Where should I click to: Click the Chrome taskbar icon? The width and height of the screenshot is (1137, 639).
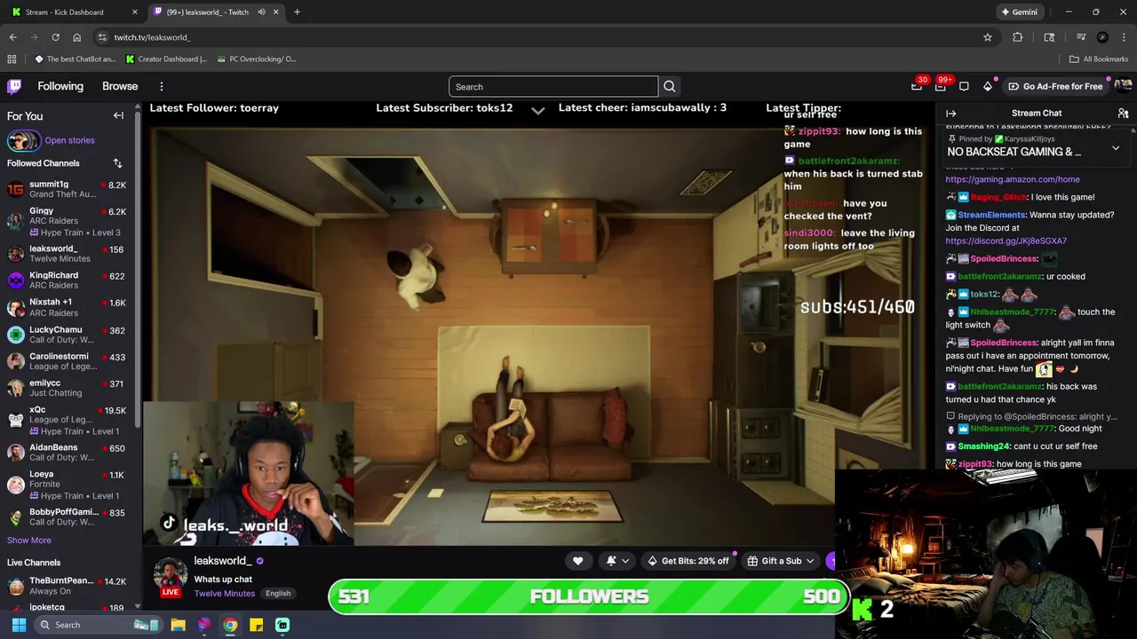point(230,625)
